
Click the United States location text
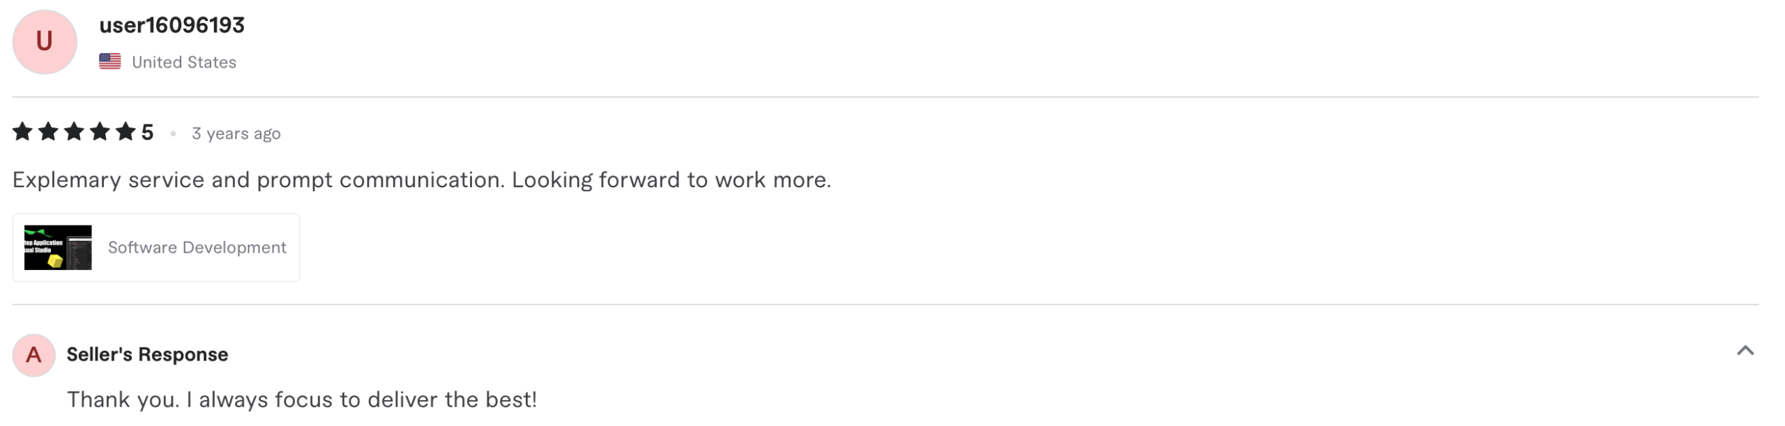[x=183, y=61]
